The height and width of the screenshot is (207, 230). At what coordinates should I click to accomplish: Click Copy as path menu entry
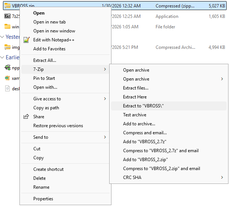coord(46,108)
